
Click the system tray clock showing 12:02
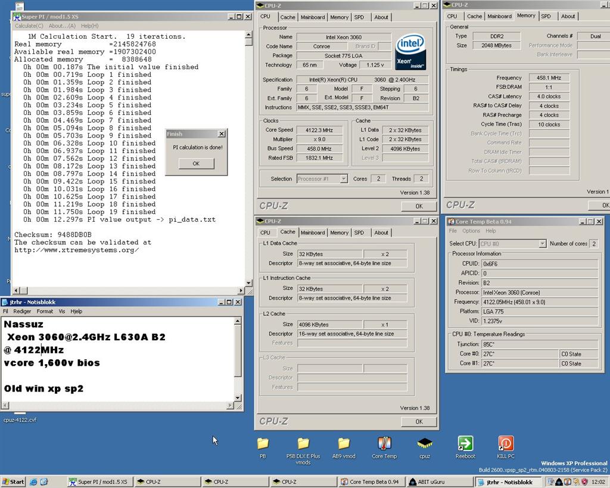pyautogui.click(x=598, y=482)
